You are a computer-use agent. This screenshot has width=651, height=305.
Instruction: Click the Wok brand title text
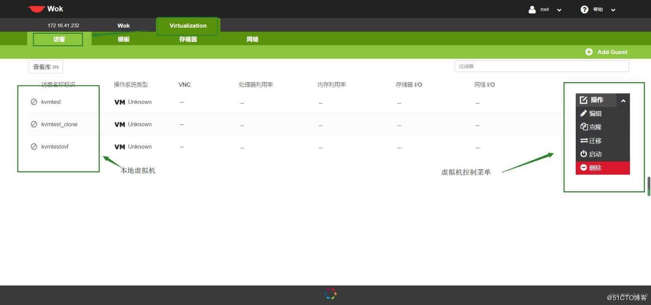click(55, 9)
